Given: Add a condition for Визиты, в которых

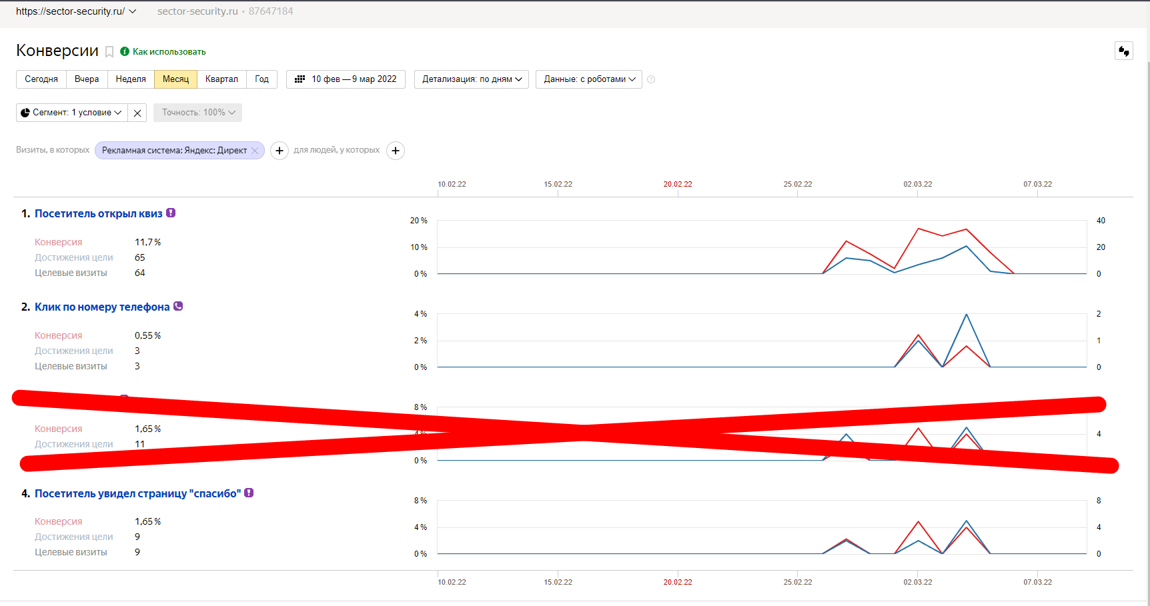Looking at the screenshot, I should [279, 151].
